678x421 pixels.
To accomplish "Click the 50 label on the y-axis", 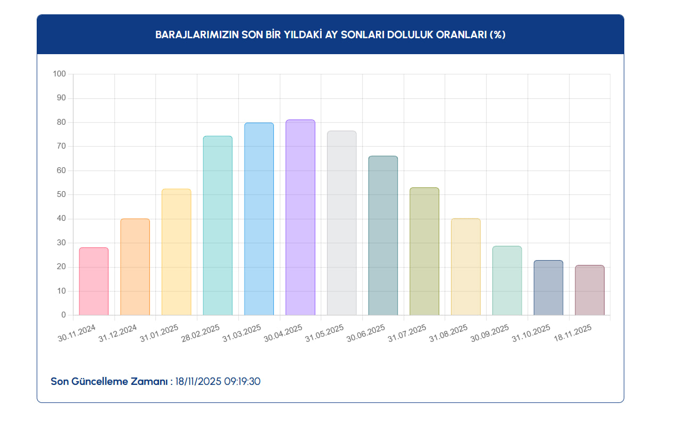I will tap(61, 194).
